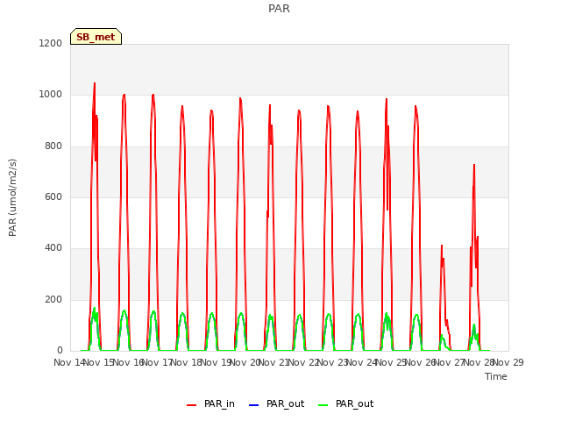Select the PAR_in legend label
The image size is (561, 421).
point(219,403)
